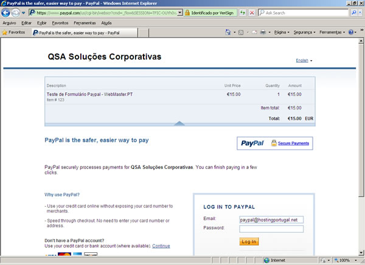
Task: Open the Editar menu
Action: 26,23
